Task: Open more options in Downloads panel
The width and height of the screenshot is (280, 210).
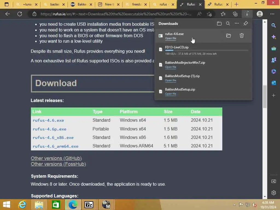Action: pos(237,23)
